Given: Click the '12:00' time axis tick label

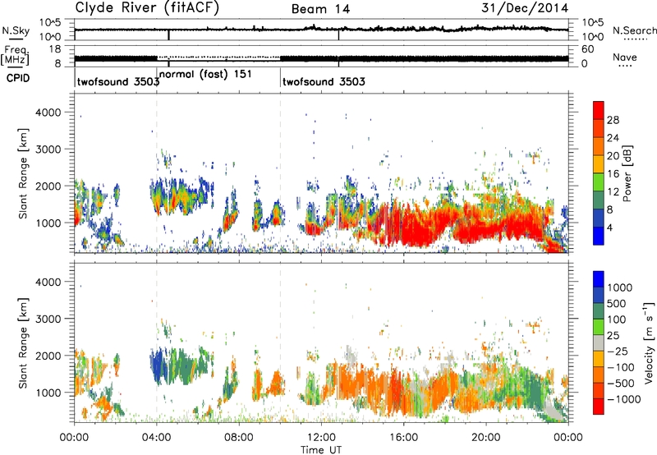Looking at the screenshot, I should coord(321,438).
